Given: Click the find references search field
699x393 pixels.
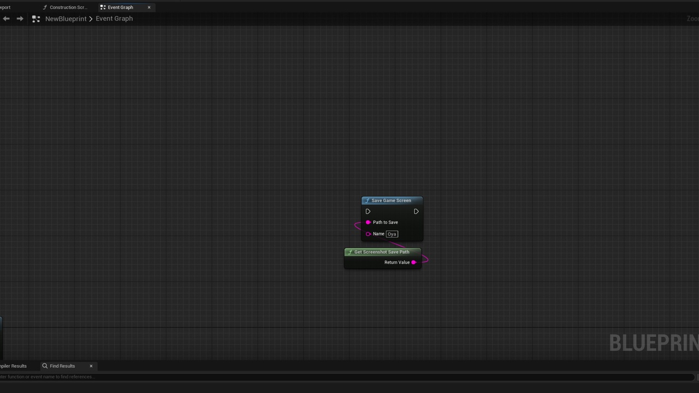Looking at the screenshot, I should tap(347, 377).
